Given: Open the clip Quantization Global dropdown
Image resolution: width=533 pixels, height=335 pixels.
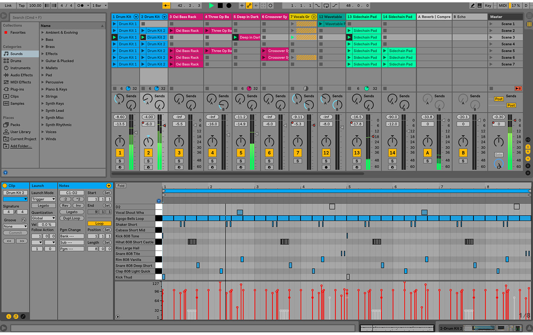Looking at the screenshot, I should coord(43,218).
